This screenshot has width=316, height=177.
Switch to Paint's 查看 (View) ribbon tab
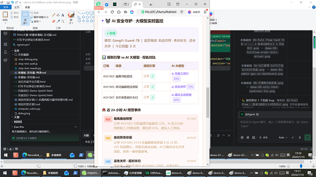(27, 7)
